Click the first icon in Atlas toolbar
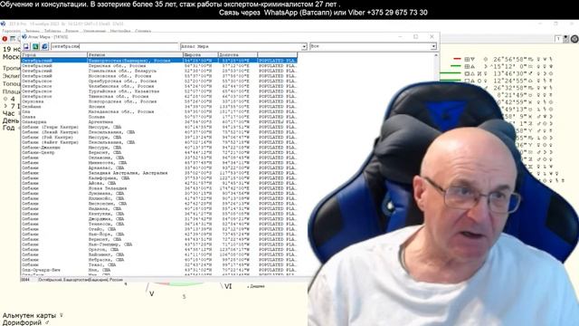The height and width of the screenshot is (326, 579). (26, 46)
